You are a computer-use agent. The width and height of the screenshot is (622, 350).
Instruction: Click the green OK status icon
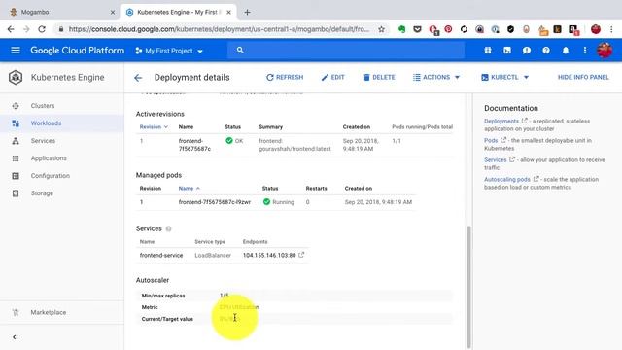(x=229, y=140)
